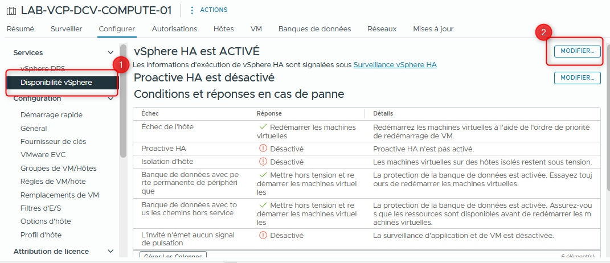Click Modifier button for Proactive HA

pyautogui.click(x=577, y=78)
